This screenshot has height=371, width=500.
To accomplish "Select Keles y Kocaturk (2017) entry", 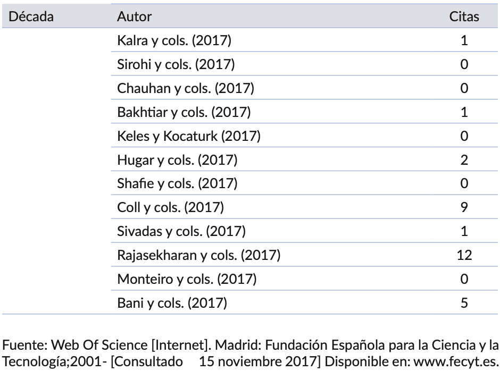I will (188, 136).
